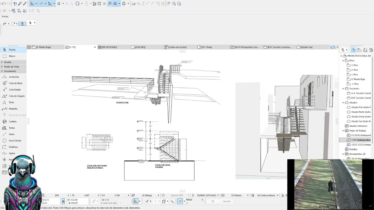Collapse the Secciones folder in Navigator

[343, 89]
